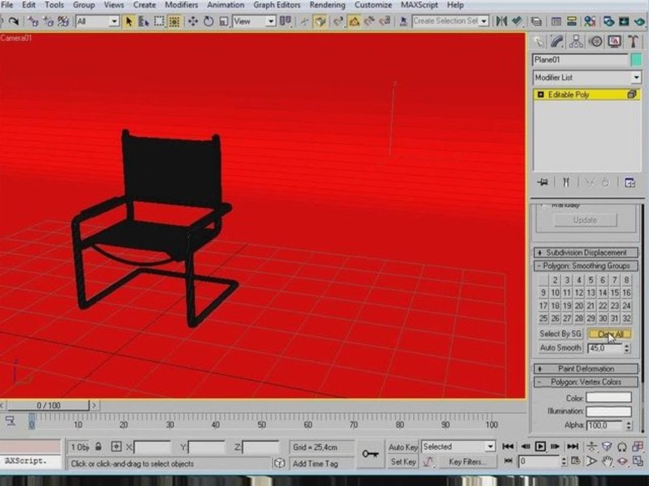649x486 pixels.
Task: Activate the Select and Scale tool
Action: coord(224,21)
